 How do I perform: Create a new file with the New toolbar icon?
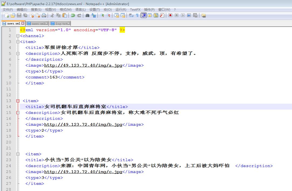point(7,15)
